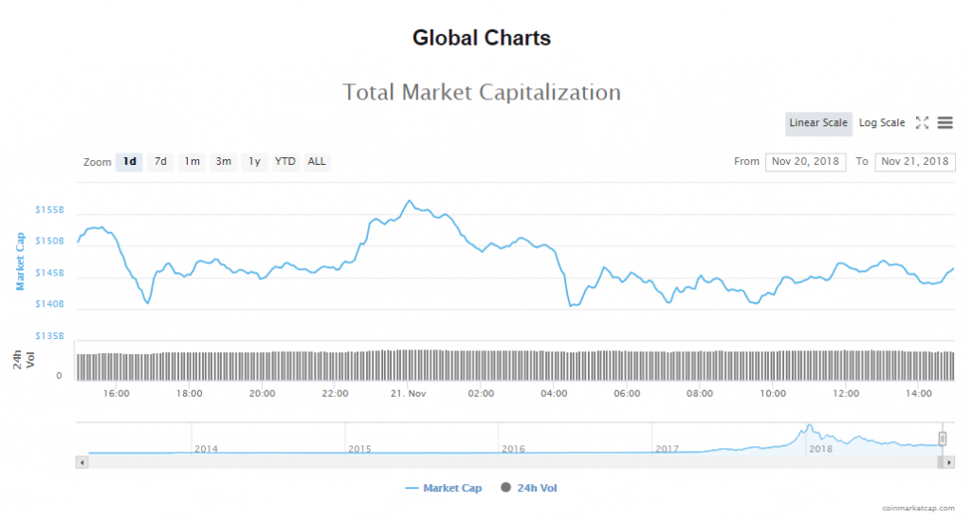This screenshot has width=971, height=520.
Task: Select the 1d zoom range
Action: tap(129, 162)
